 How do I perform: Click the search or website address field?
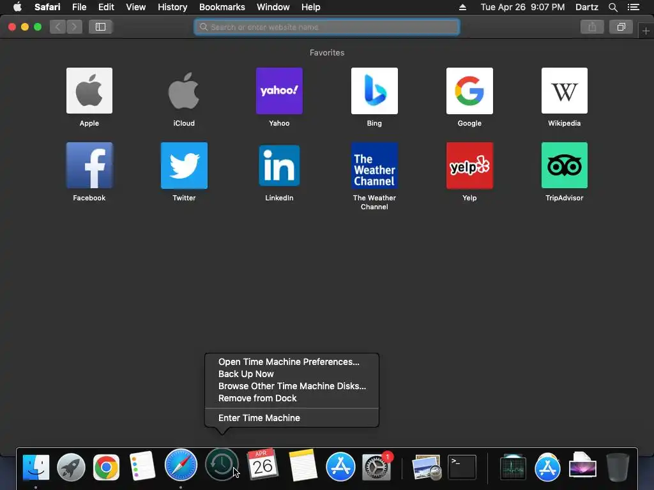point(326,27)
